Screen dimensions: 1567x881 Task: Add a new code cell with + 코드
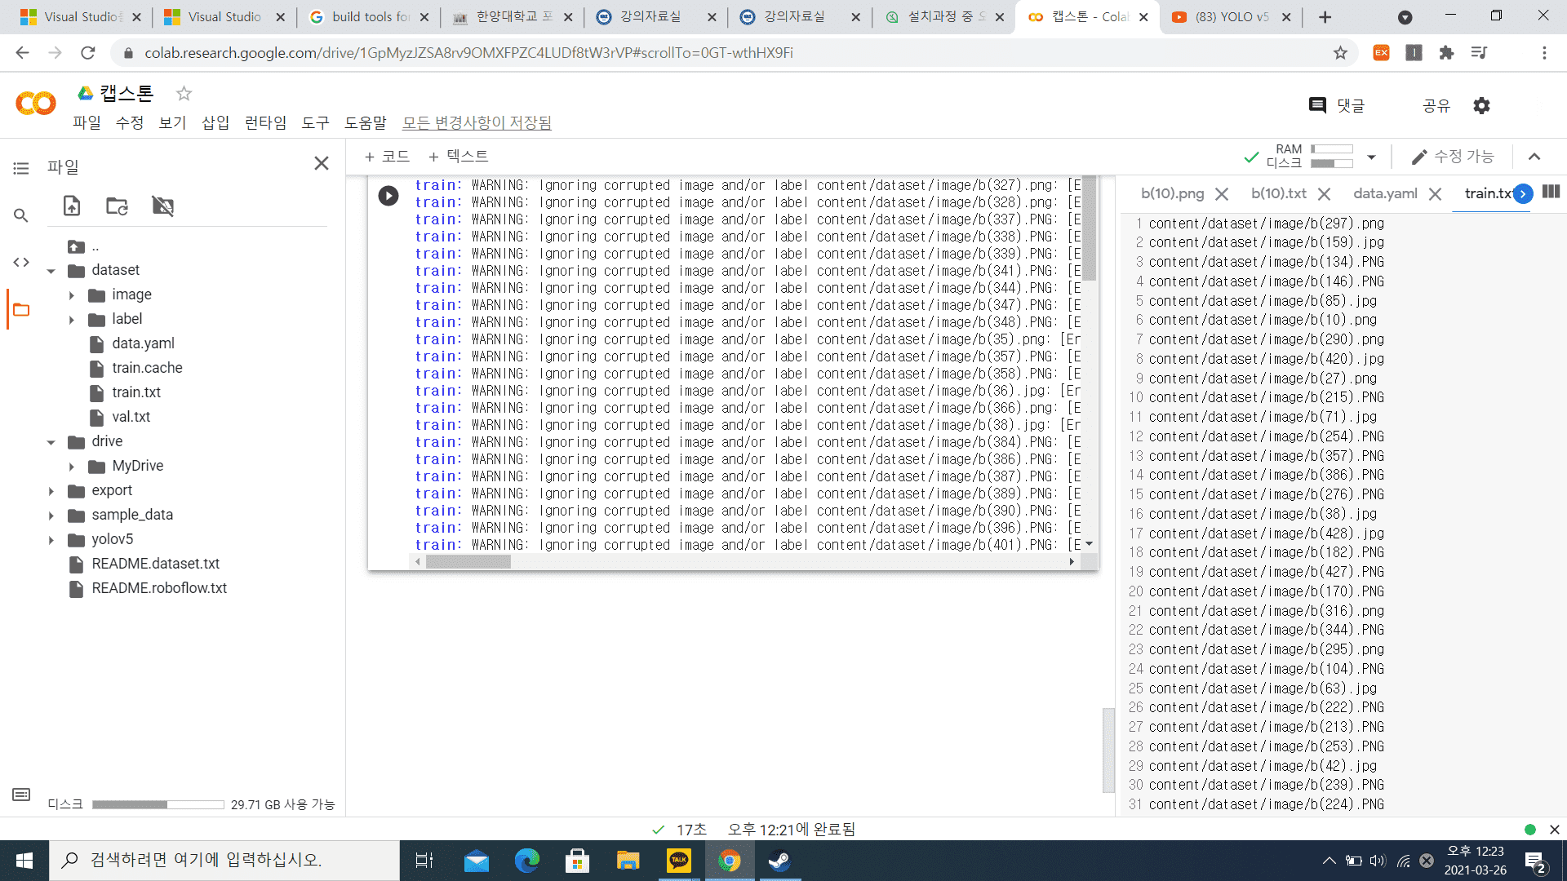pos(387,156)
